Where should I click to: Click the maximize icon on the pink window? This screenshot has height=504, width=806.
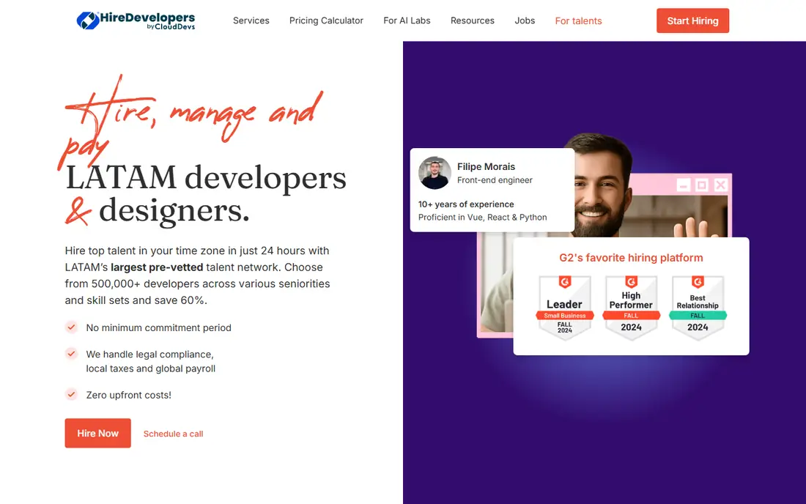pyautogui.click(x=702, y=185)
